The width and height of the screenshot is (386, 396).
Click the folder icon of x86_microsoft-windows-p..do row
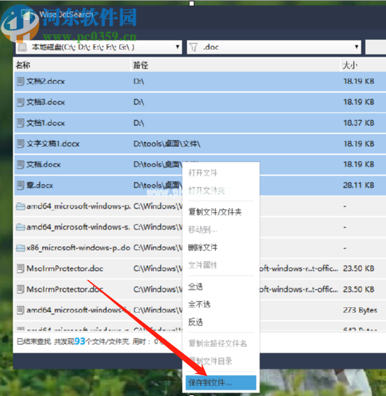click(x=20, y=248)
